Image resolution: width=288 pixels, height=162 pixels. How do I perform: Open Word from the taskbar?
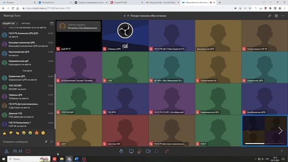(x=76, y=159)
